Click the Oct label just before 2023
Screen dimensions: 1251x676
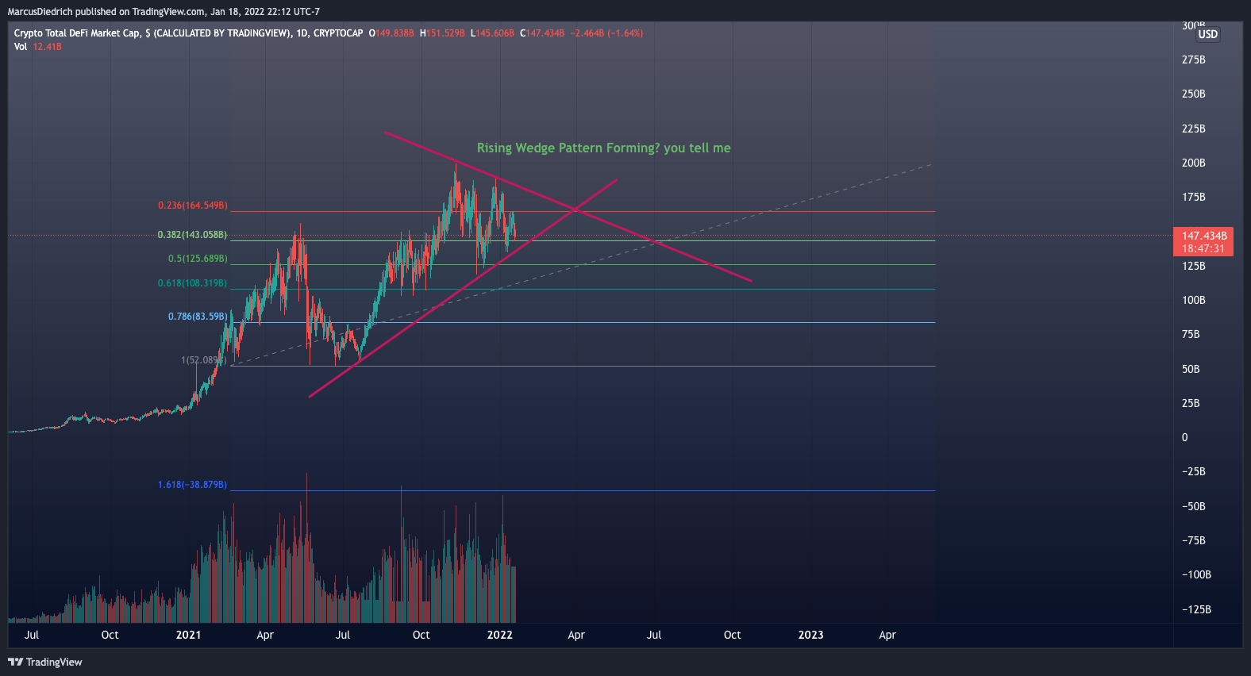(732, 635)
